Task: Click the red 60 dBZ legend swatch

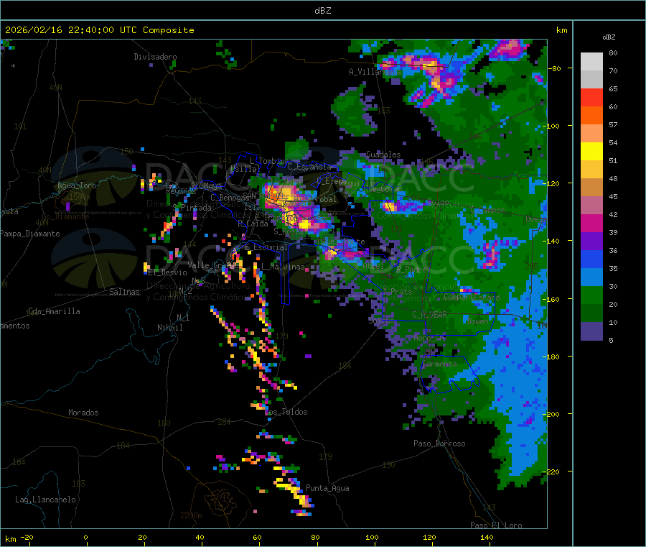Action: (x=591, y=97)
